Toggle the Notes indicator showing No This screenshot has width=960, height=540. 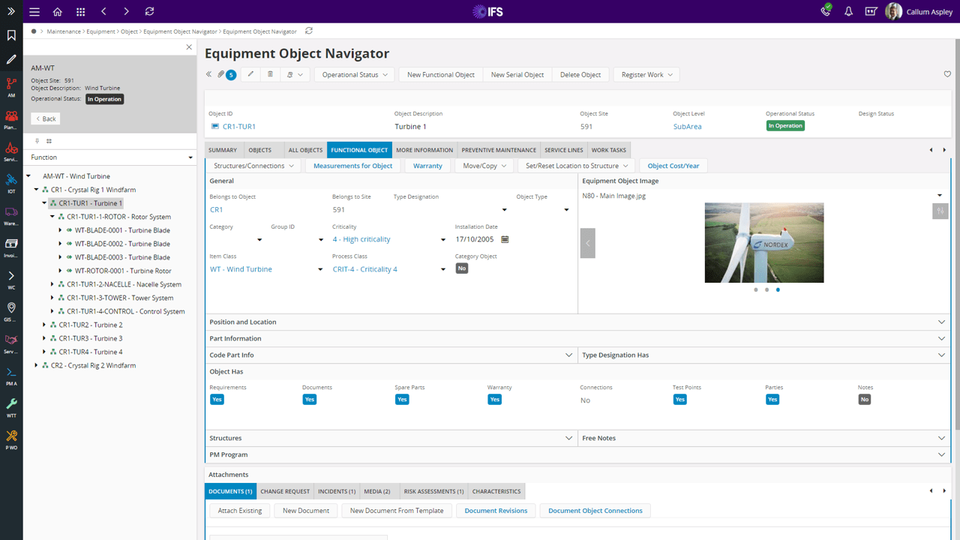(x=864, y=399)
